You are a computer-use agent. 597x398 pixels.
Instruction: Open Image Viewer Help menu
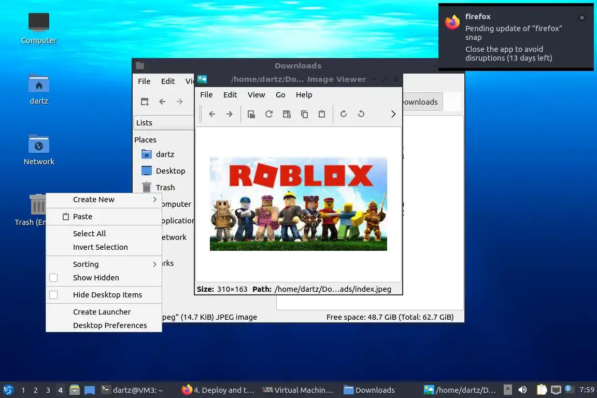tap(304, 95)
